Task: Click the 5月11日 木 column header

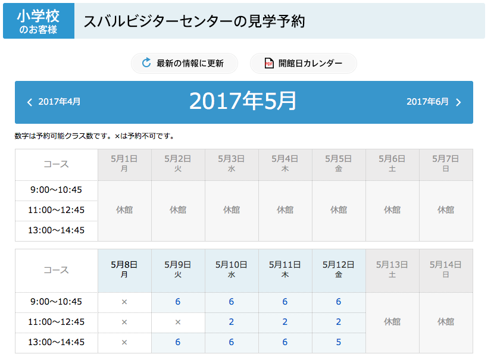Action: pyautogui.click(x=285, y=270)
